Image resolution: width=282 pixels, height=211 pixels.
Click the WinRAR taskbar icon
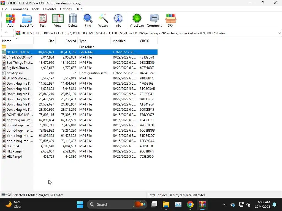[202, 204]
